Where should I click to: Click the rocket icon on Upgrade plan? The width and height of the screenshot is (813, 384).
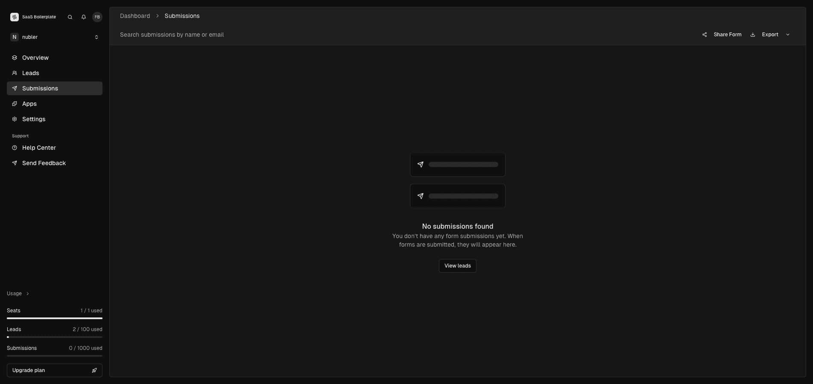coord(94,370)
